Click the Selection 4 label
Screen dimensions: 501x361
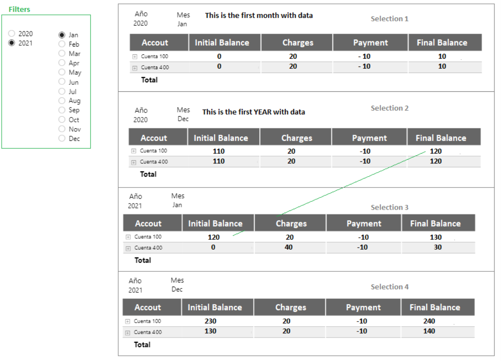390,287
